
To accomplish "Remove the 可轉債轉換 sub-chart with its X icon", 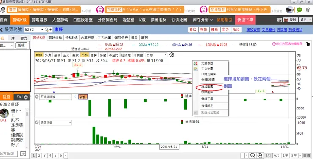I will point(37,97).
